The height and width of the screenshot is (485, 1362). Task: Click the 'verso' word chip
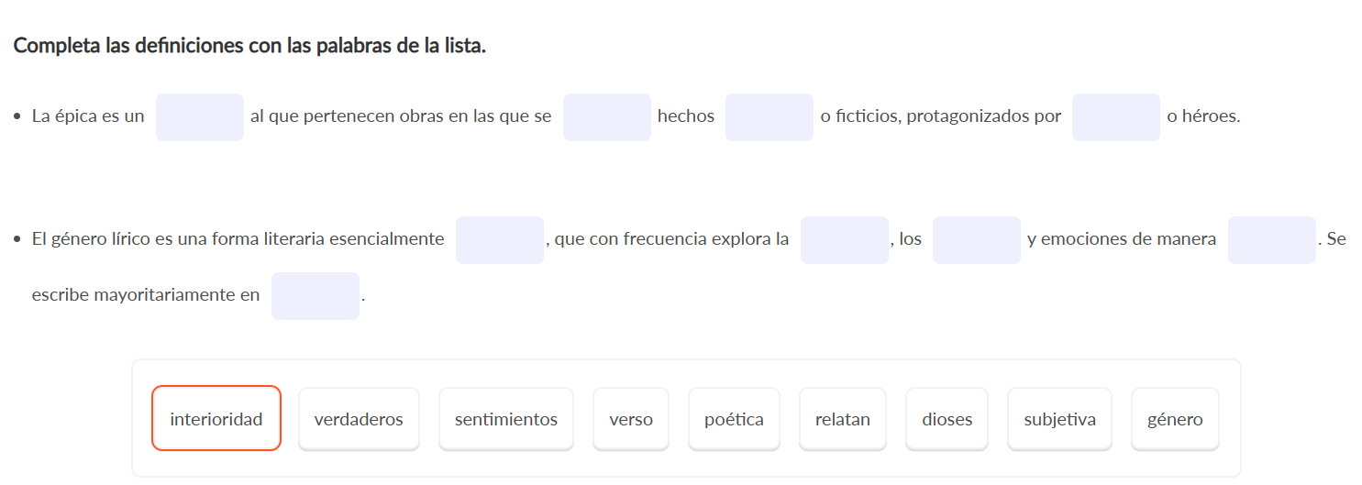631,419
